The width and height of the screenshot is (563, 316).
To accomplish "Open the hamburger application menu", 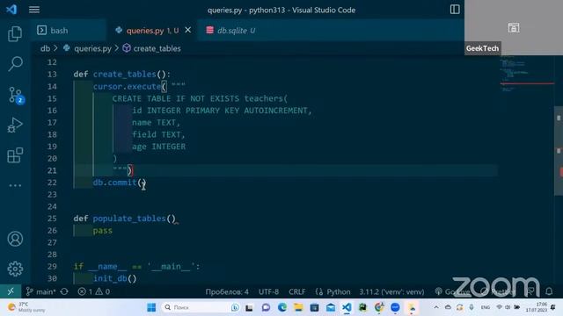I will pyautogui.click(x=34, y=10).
